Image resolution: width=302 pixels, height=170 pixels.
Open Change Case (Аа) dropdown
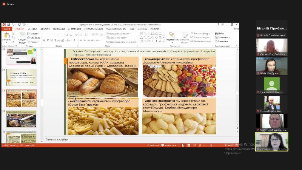coord(68,40)
